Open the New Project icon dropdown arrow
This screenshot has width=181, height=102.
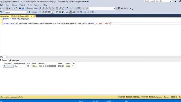tap(9, 8)
